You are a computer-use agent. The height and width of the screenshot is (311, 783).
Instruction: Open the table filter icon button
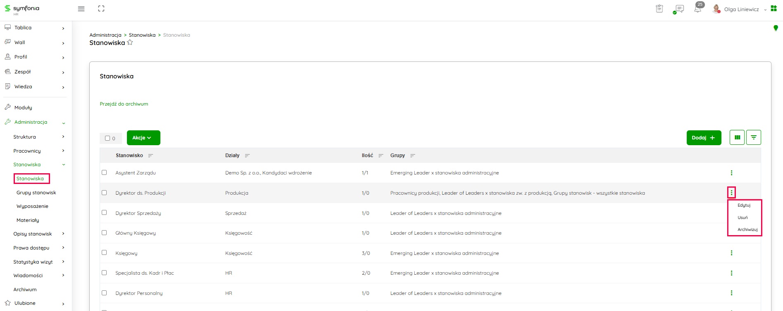754,137
